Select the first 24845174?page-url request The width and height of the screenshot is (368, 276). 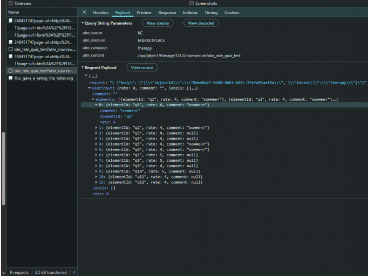(x=42, y=20)
